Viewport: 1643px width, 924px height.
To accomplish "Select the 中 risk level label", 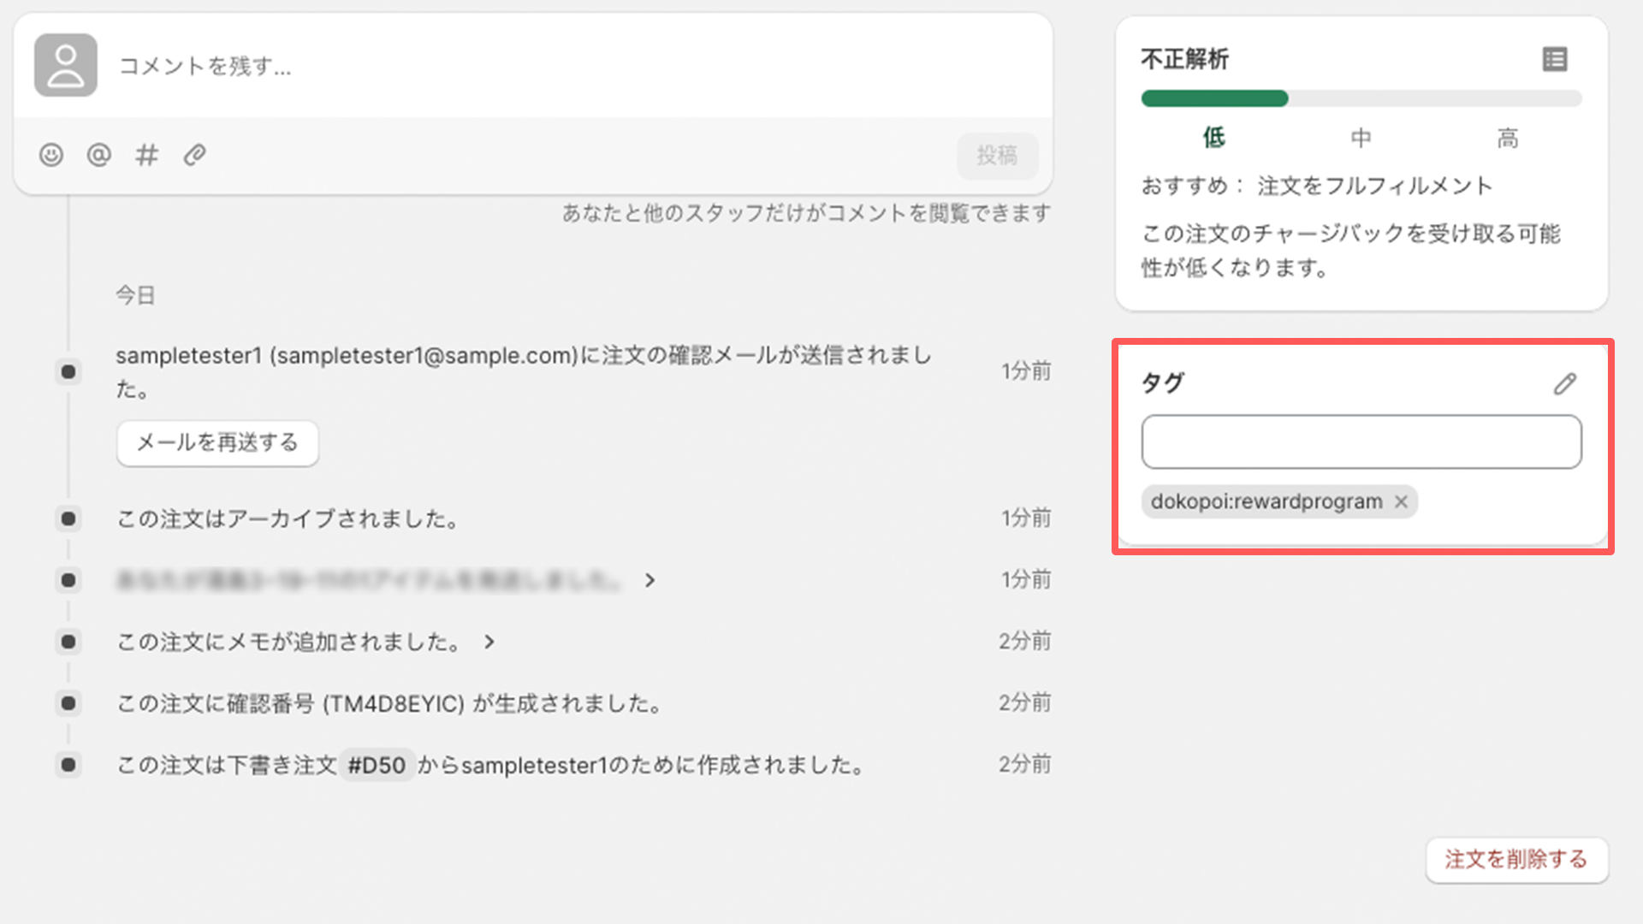I will pos(1361,137).
